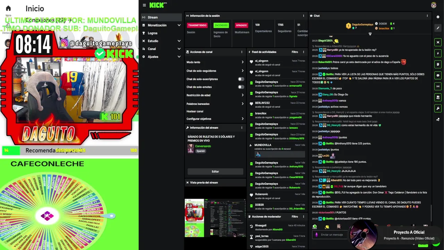This screenshot has height=250, width=444.
Task: Click the chat scrollbar
Action: click(x=431, y=212)
